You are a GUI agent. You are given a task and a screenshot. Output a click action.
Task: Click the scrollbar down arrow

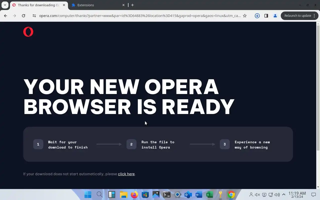318,187
